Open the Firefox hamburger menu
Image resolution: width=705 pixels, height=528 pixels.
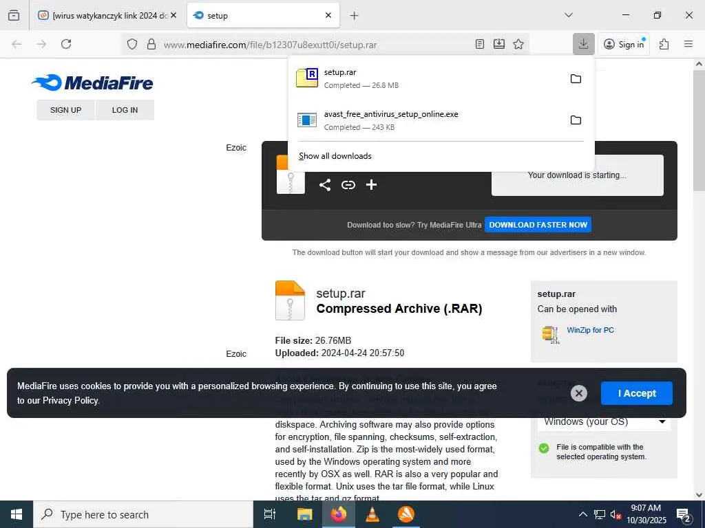[688, 44]
